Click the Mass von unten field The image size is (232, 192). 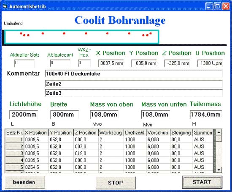click(155, 115)
